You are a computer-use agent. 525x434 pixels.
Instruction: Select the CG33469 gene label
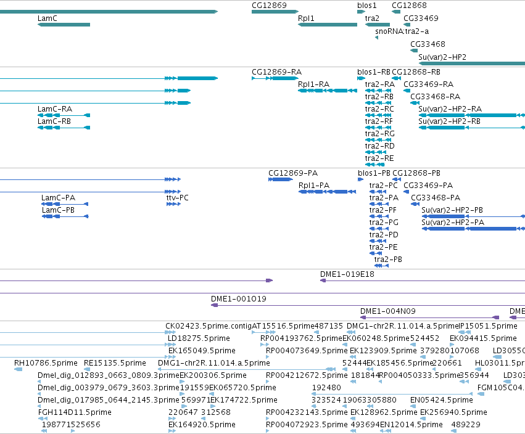point(421,18)
